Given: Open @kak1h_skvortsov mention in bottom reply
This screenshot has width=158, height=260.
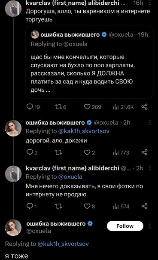Looking at the screenshot, I should tap(63, 244).
